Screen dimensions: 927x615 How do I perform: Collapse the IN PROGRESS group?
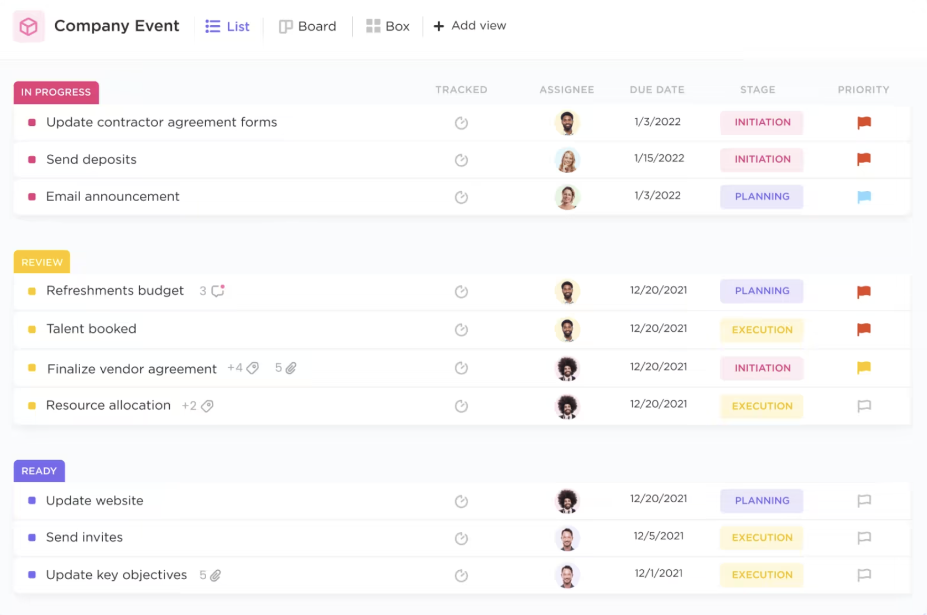[56, 92]
